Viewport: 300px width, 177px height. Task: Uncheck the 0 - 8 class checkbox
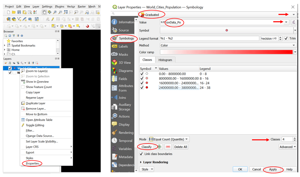click(x=142, y=74)
